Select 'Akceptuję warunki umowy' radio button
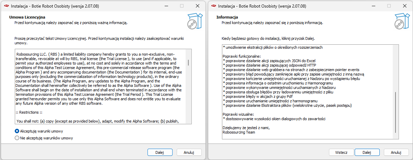 pyautogui.click(x=17, y=131)
